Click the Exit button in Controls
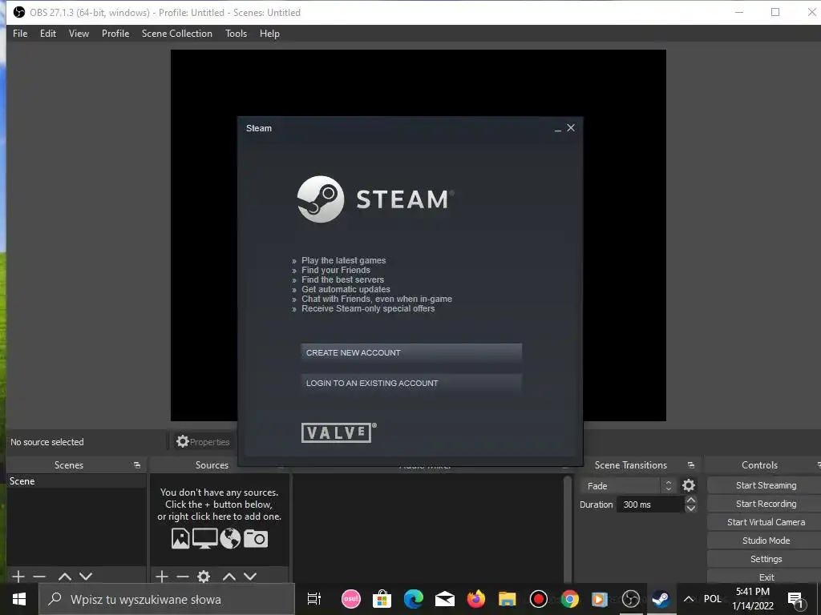Image resolution: width=821 pixels, height=615 pixels. tap(766, 577)
